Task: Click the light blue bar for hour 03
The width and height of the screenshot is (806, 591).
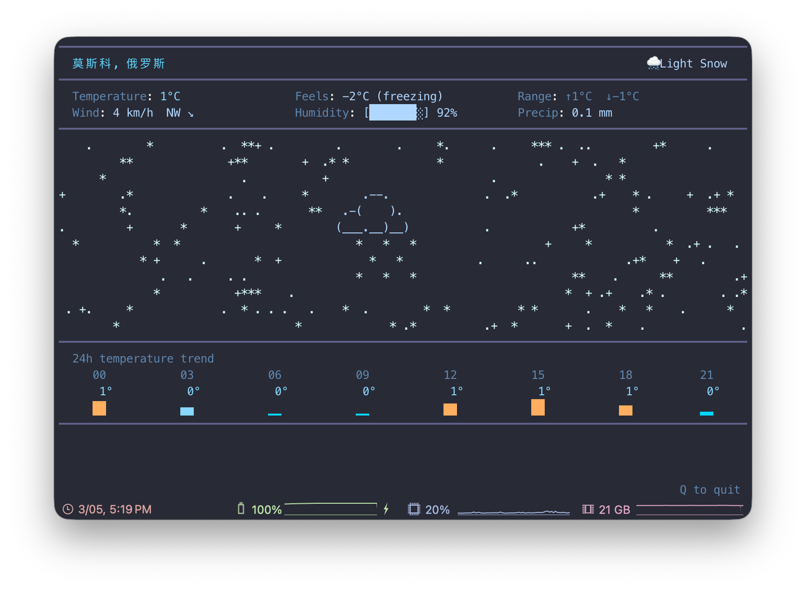Action: pyautogui.click(x=187, y=411)
